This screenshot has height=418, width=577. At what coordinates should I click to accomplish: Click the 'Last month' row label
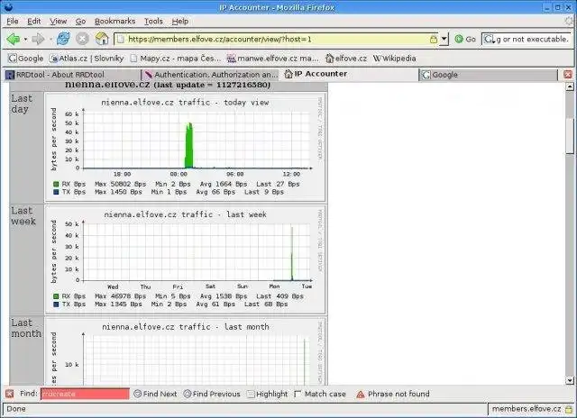tap(26, 328)
